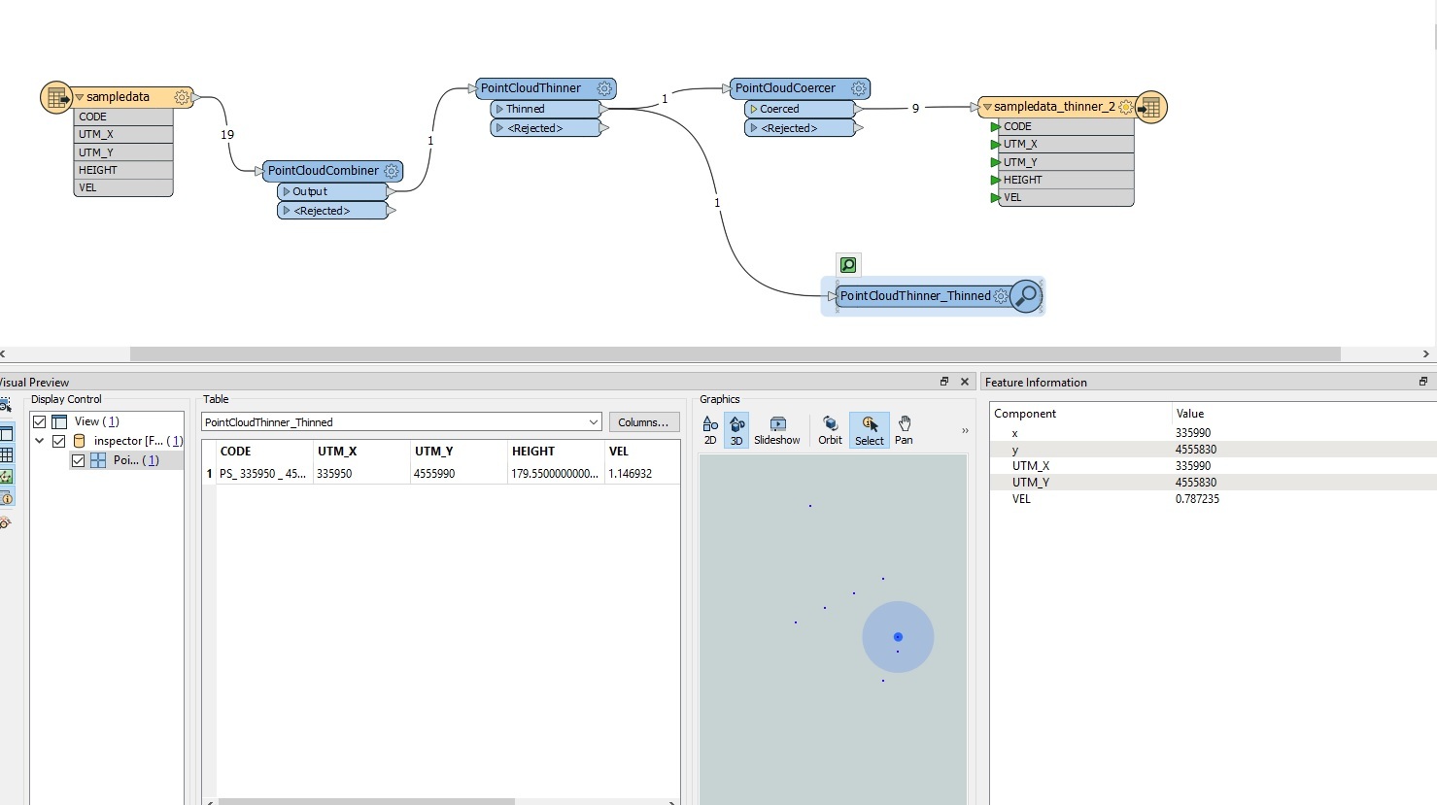1437x805 pixels.
Task: Collapse sampledata_thinner_2 writer attribute list
Action: coord(987,107)
